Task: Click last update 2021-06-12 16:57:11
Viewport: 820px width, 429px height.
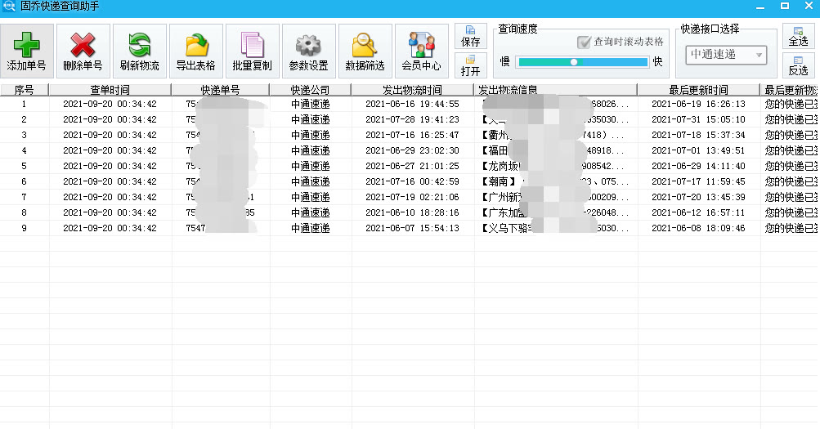Action: coord(698,212)
